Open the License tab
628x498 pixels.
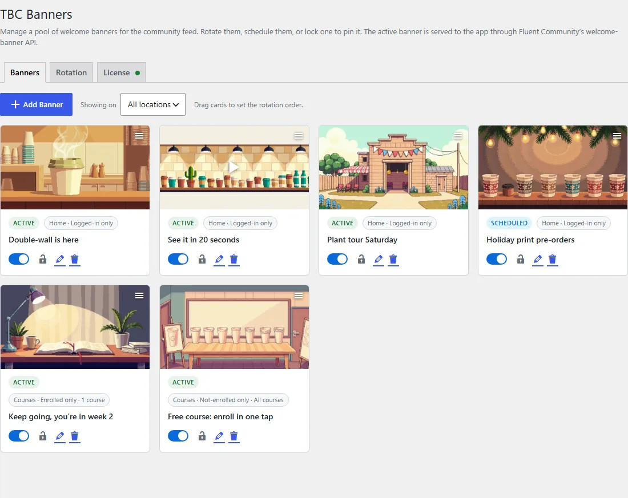point(122,72)
